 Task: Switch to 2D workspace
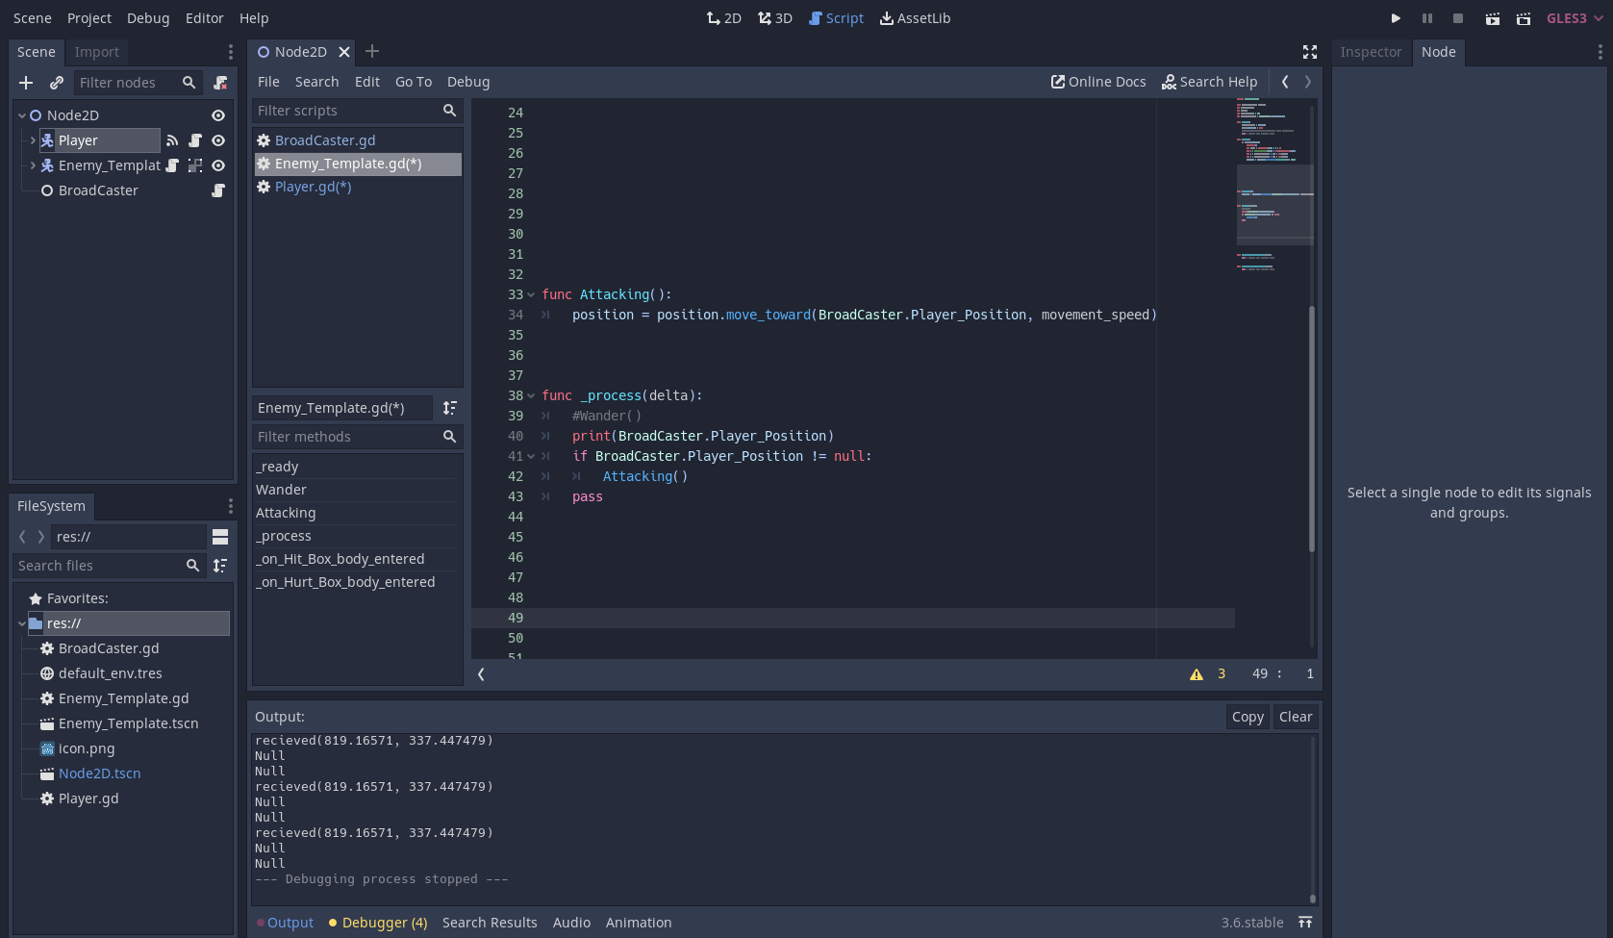pyautogui.click(x=724, y=18)
